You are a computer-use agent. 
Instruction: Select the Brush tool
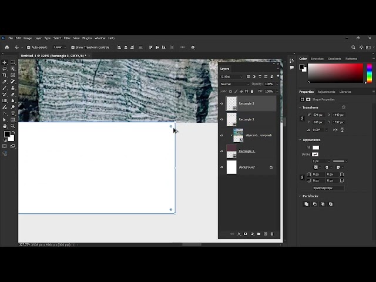coord(5,88)
